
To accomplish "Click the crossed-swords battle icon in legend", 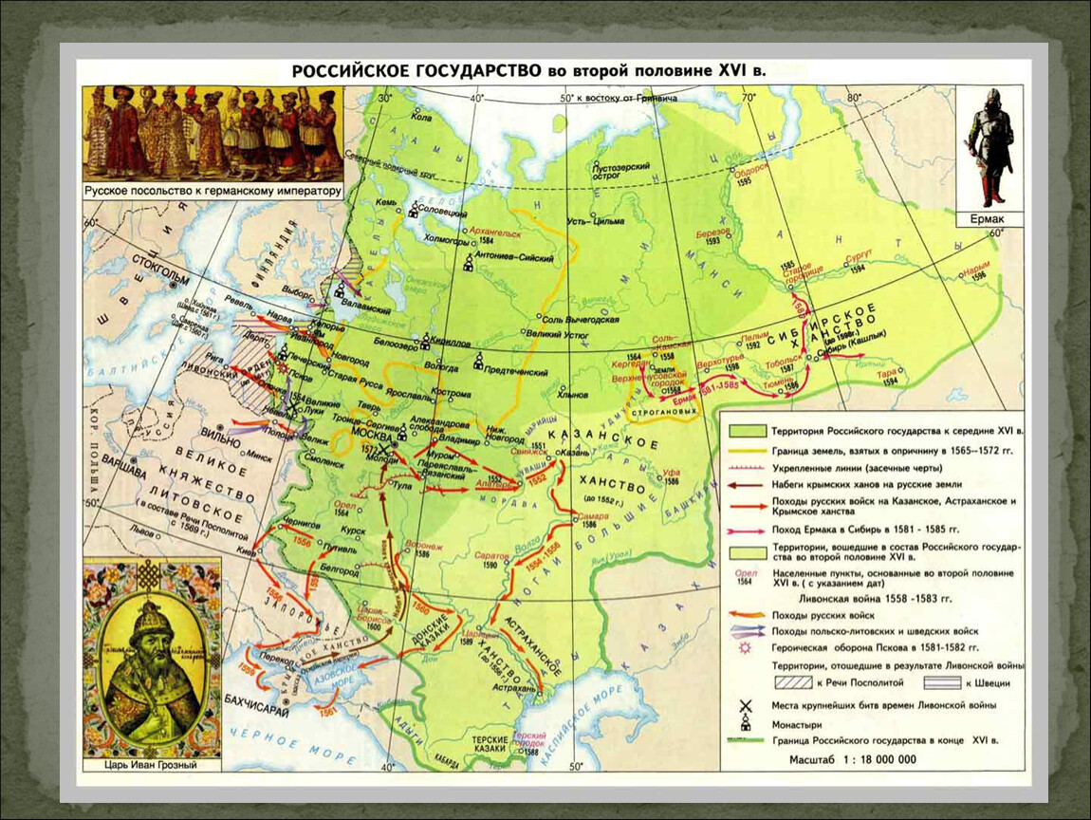I will click(746, 704).
